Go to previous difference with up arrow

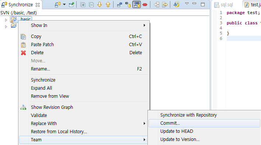click(x=108, y=4)
